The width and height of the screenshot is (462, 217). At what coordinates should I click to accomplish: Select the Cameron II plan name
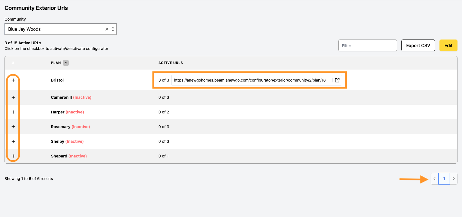click(61, 97)
